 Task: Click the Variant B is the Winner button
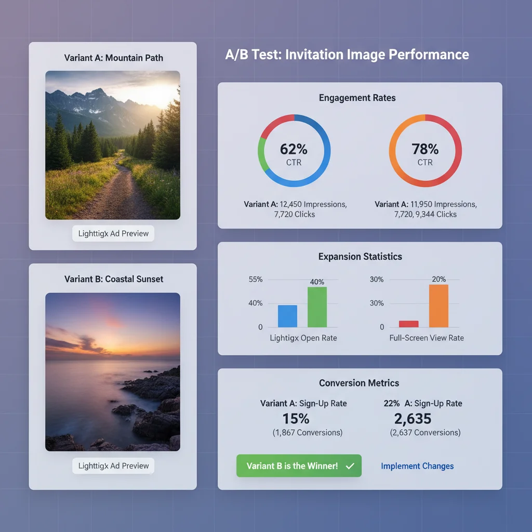pos(299,465)
